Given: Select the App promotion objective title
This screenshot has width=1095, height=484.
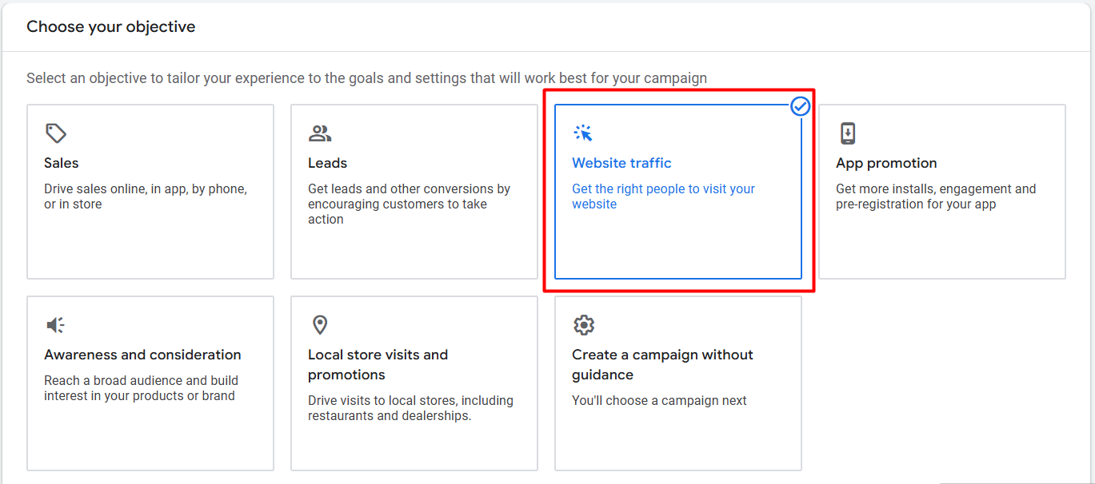Looking at the screenshot, I should click(x=886, y=163).
